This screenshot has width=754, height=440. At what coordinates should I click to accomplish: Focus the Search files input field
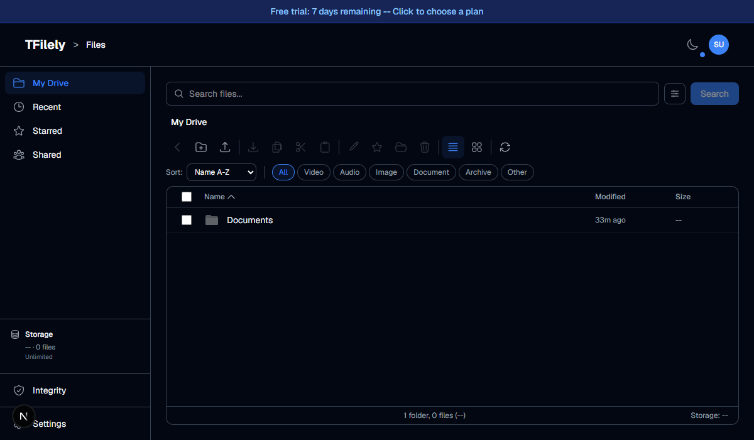[412, 94]
